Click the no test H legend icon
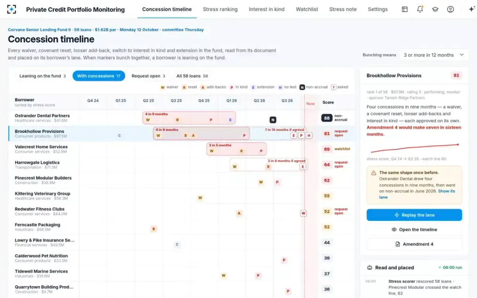 (280, 87)
